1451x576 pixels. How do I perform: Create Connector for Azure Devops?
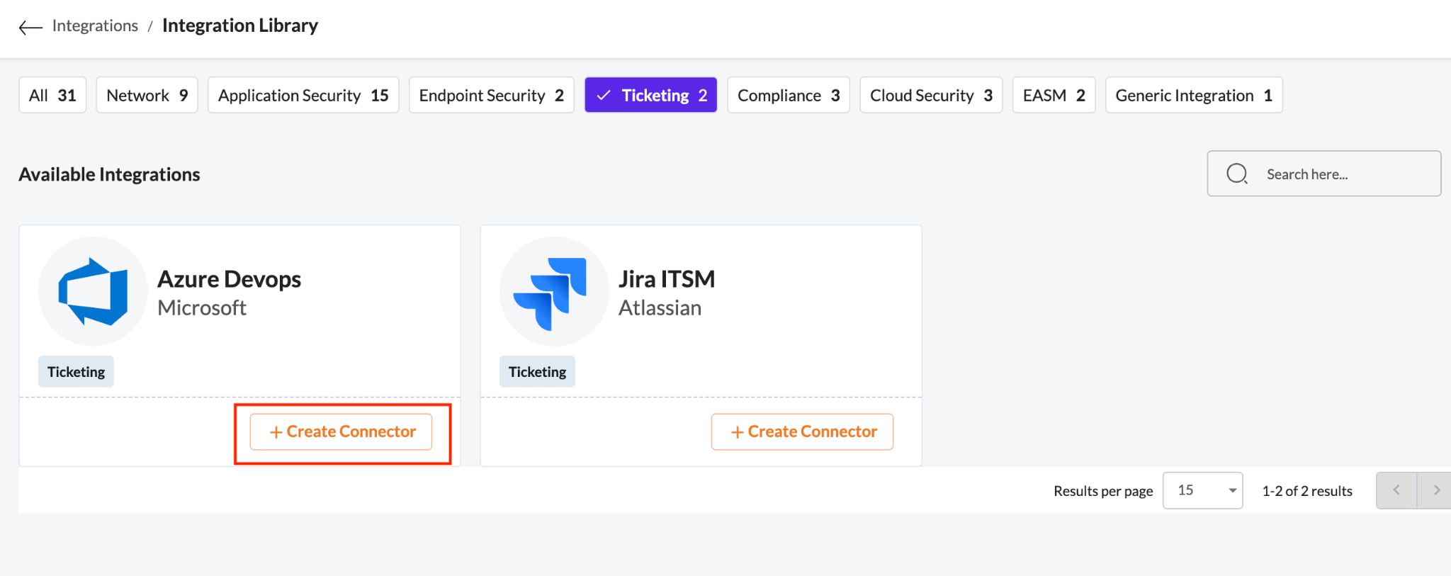coord(341,431)
